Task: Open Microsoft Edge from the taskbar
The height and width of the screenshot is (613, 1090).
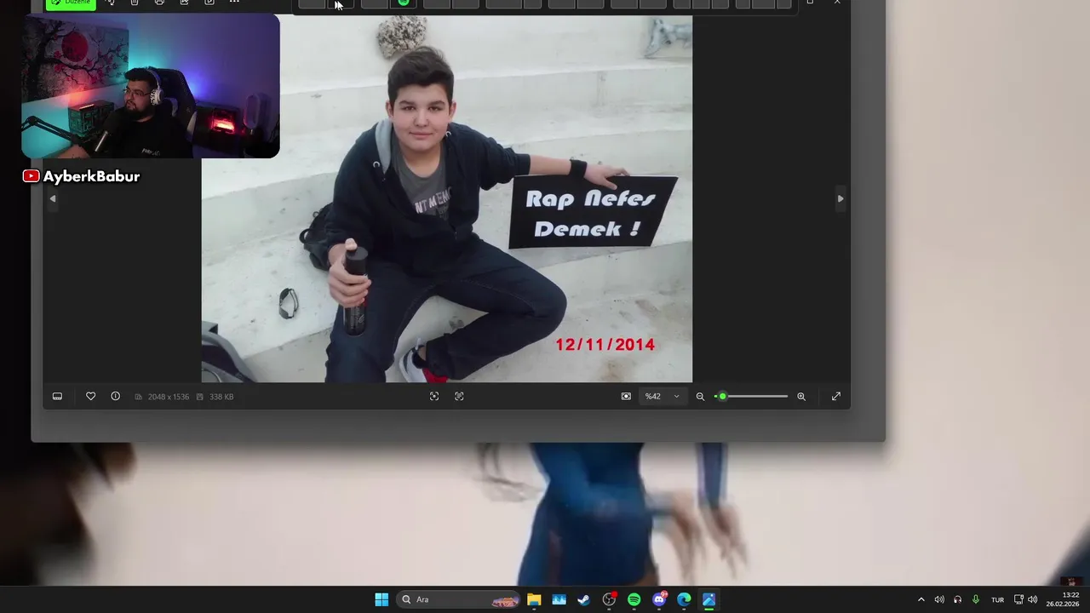Action: click(x=684, y=599)
